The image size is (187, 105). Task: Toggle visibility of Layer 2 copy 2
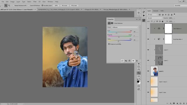tap(148, 82)
